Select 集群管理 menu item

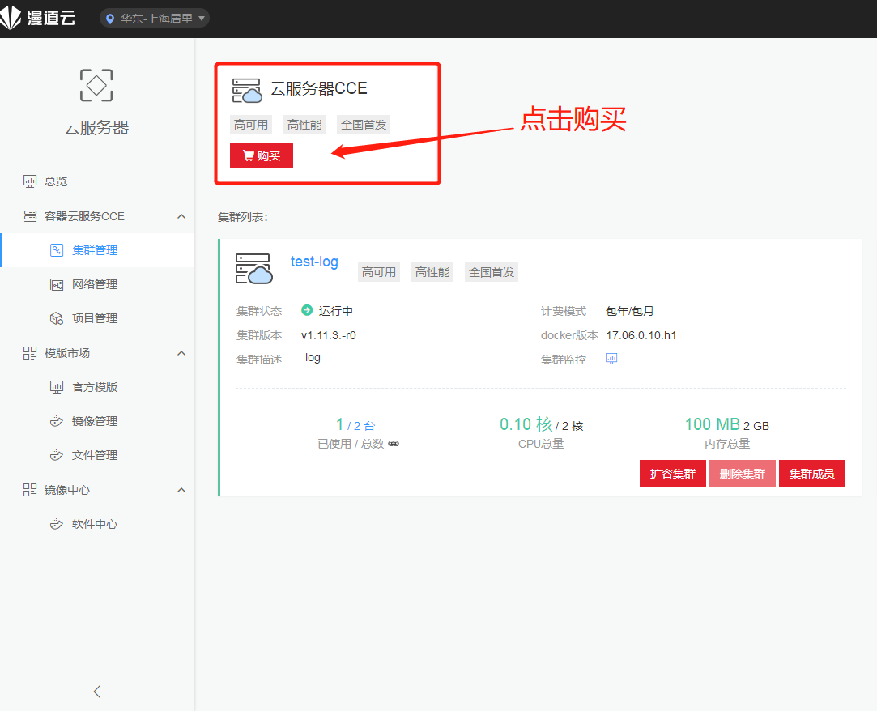(x=96, y=250)
